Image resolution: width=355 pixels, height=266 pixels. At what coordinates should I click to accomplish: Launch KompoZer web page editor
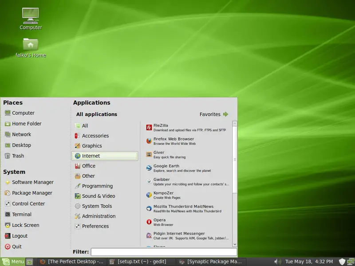(x=187, y=195)
